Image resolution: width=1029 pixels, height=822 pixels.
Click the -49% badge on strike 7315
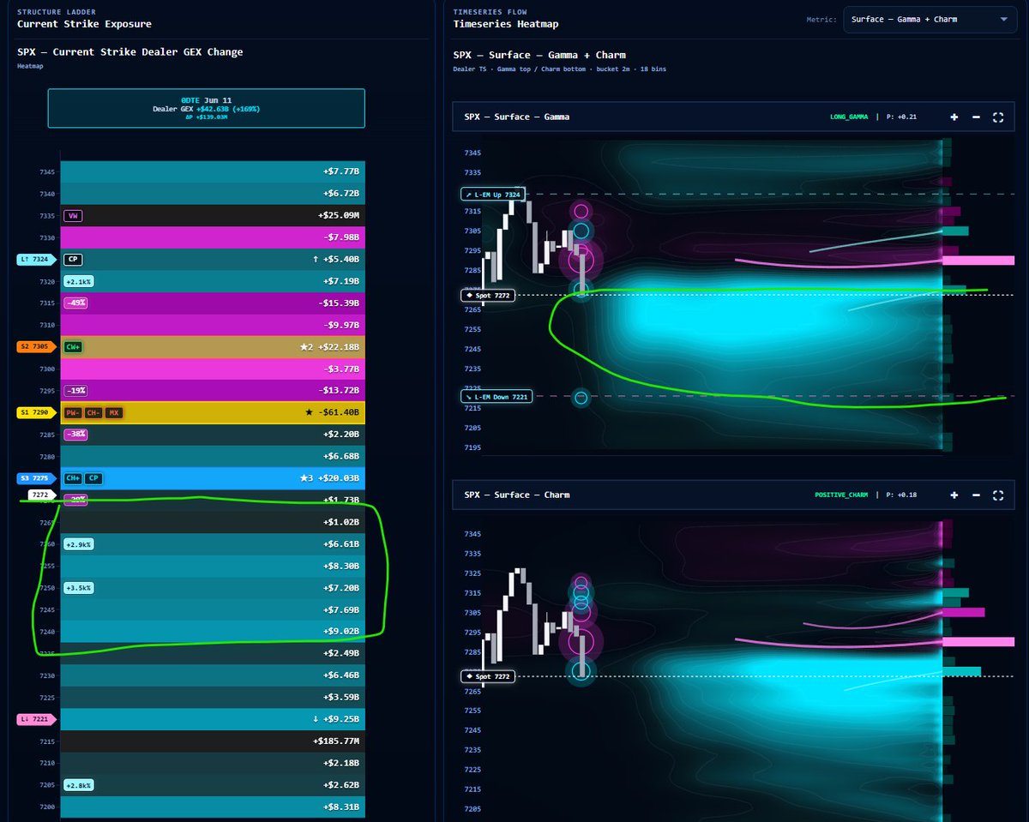(x=75, y=303)
